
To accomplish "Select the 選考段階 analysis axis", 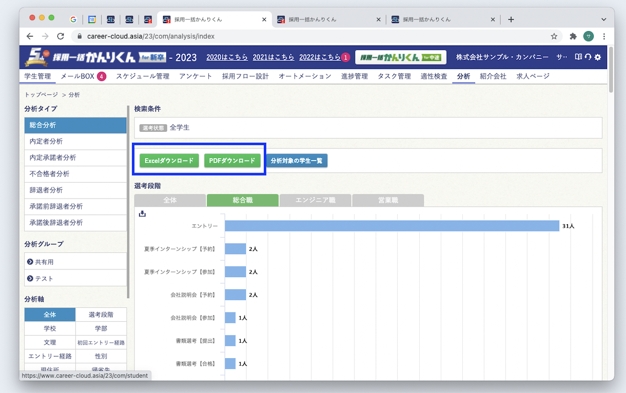I will 101,315.
